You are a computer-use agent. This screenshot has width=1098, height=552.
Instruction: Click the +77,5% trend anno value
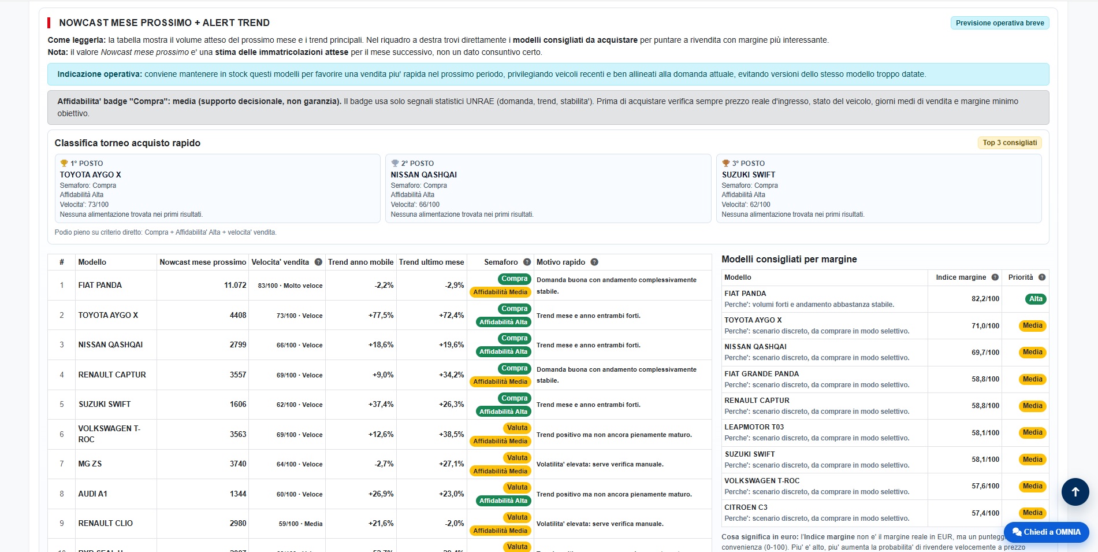point(381,315)
